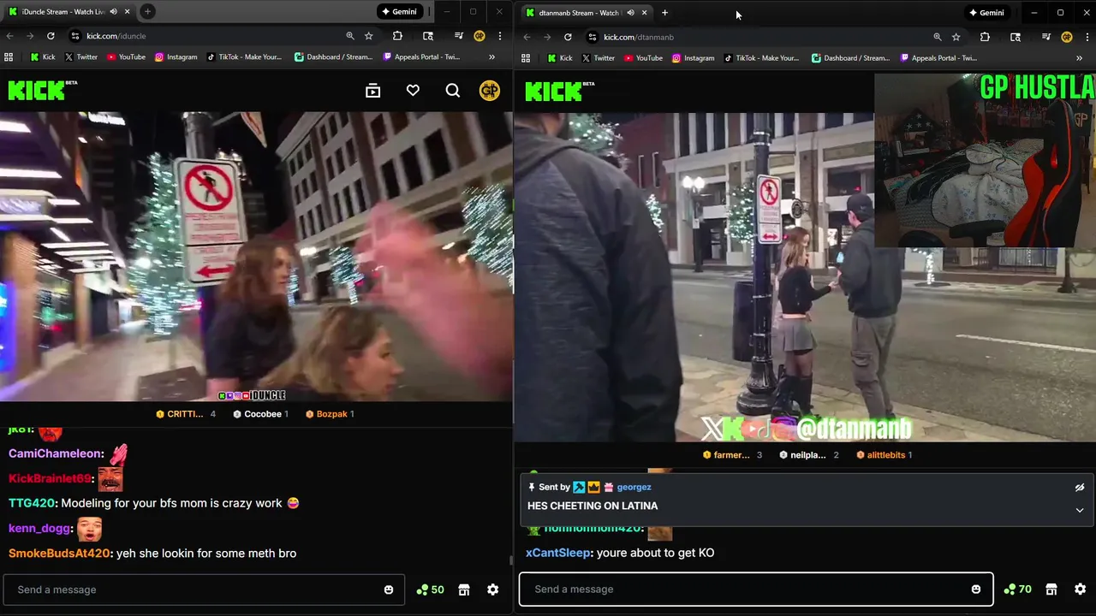Focus the dtanmanb chat message input
The height and width of the screenshot is (616, 1096).
coord(756,589)
